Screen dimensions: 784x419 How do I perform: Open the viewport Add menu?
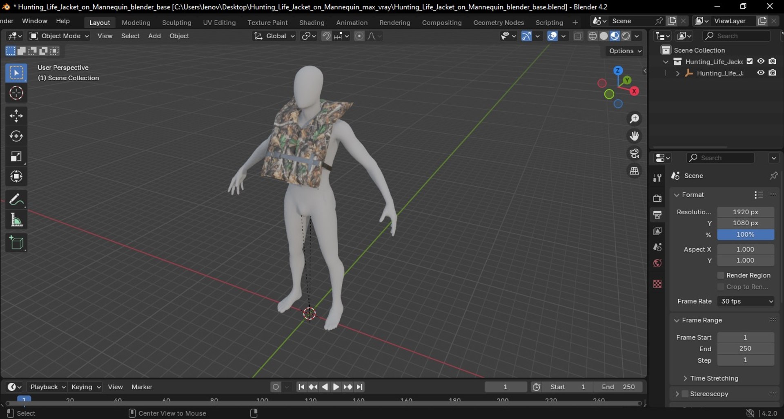coord(154,36)
